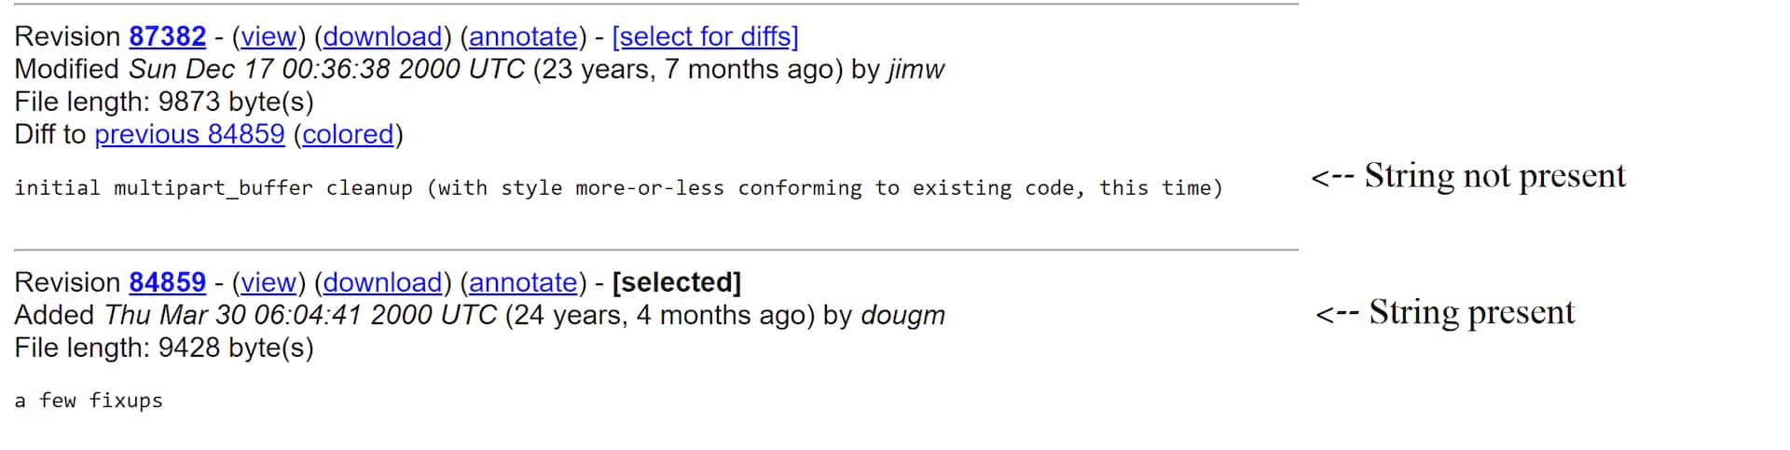The height and width of the screenshot is (450, 1790).
Task: Open diff to previous 84859
Action: click(189, 134)
